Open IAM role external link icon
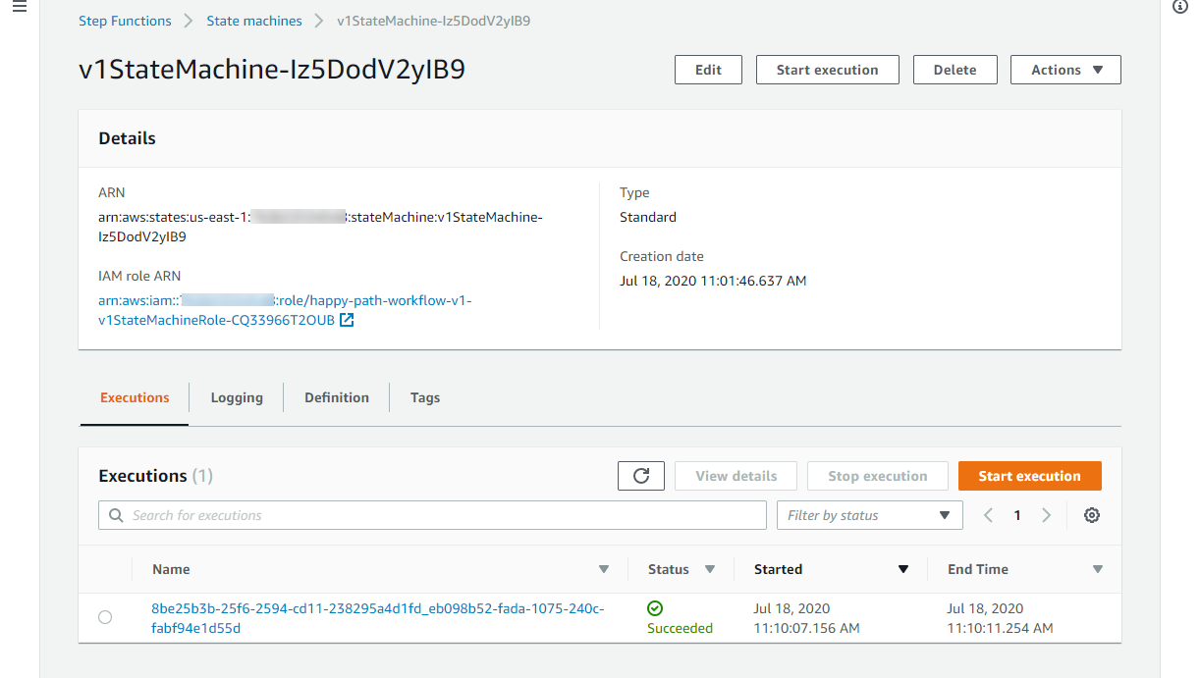1200x678 pixels. click(347, 320)
